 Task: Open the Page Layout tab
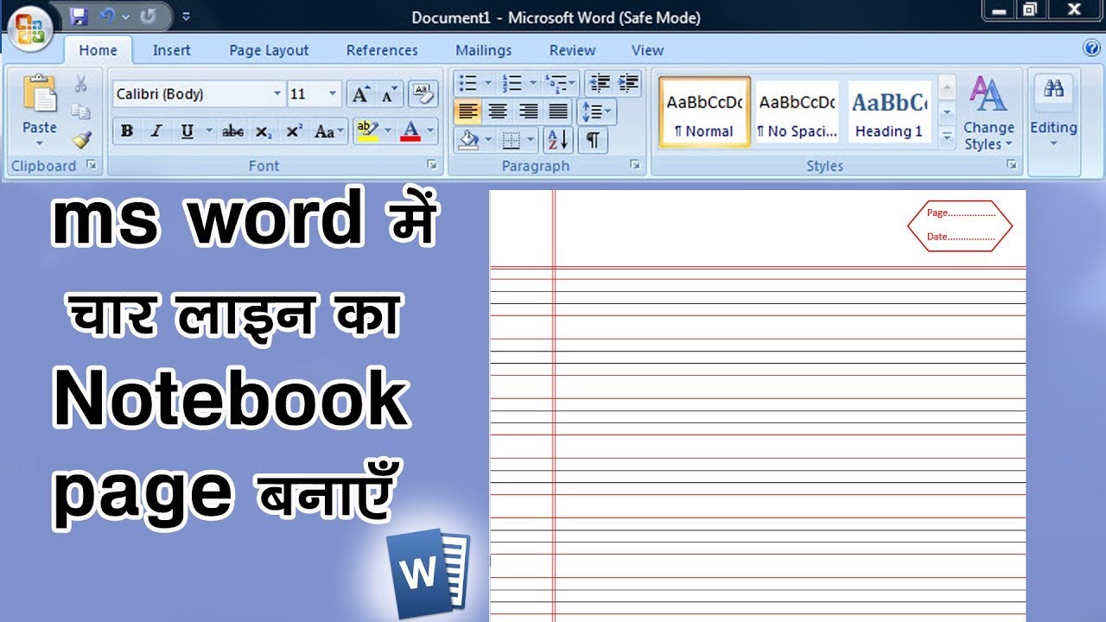(x=269, y=50)
